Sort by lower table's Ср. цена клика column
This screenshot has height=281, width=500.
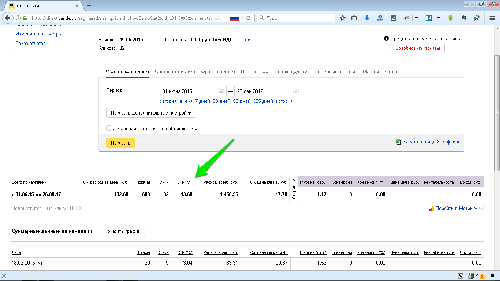pos(269,252)
